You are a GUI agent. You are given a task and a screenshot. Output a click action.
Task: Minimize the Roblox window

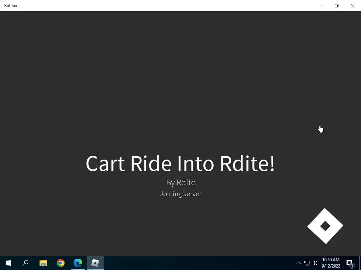[x=320, y=6]
